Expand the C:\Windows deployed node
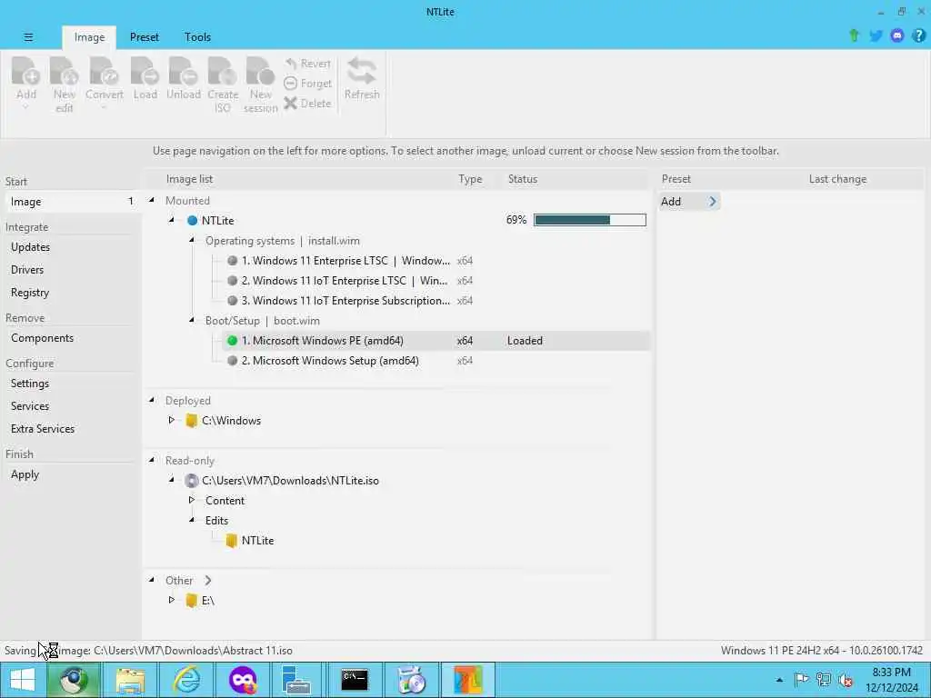This screenshot has width=931, height=698. [172, 420]
